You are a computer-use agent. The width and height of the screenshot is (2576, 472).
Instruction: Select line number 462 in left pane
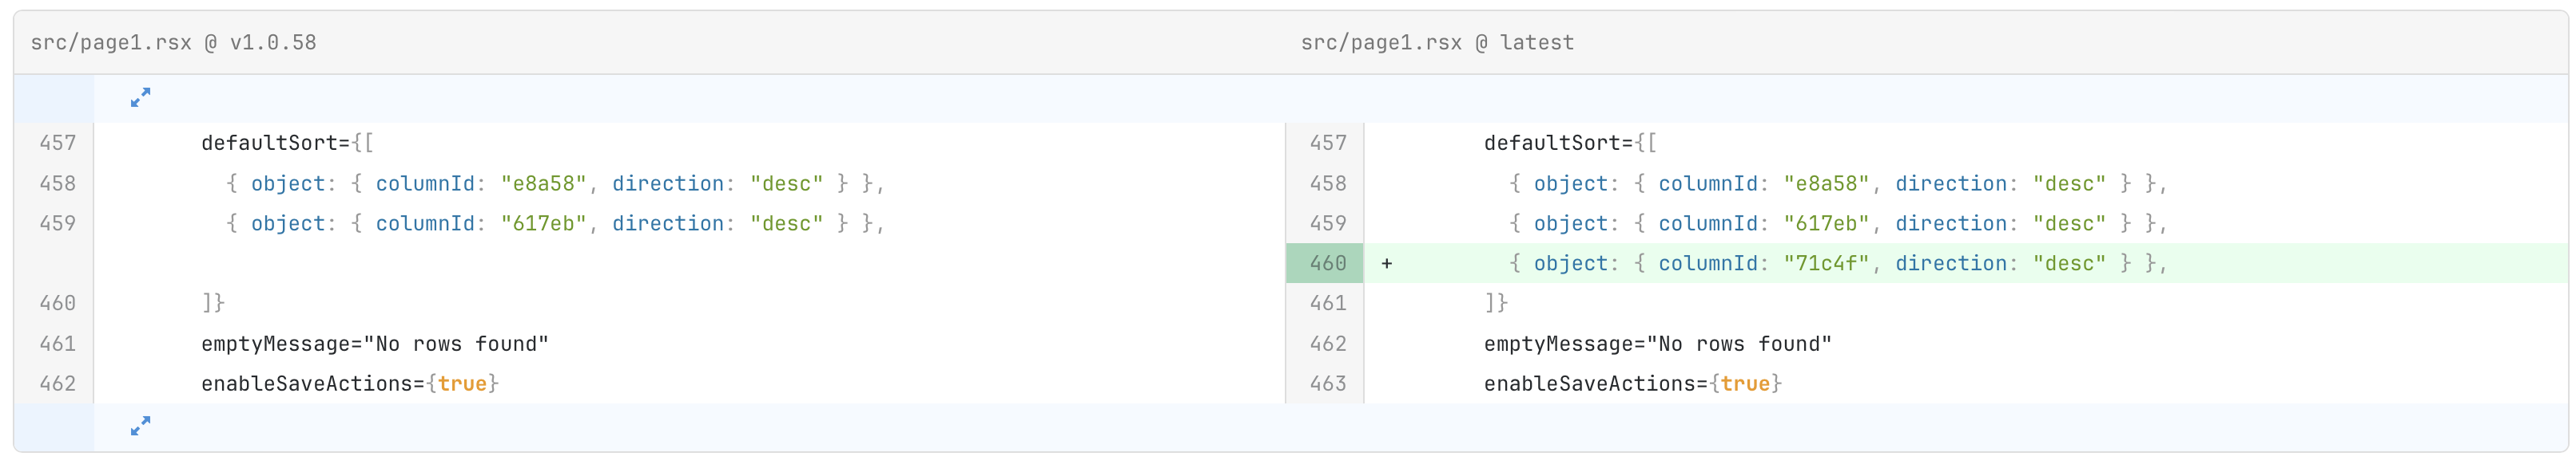pyautogui.click(x=57, y=384)
